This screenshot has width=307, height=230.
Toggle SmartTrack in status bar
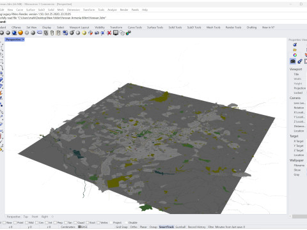166,227
